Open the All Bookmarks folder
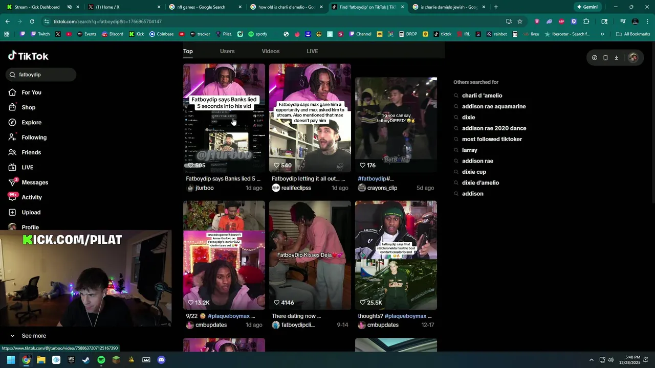This screenshot has width=655, height=368. click(633, 34)
